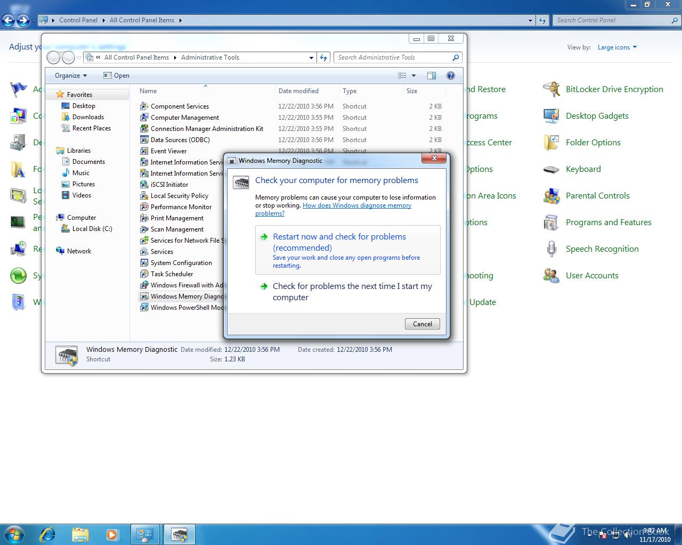Toggle the preview pane icon
This screenshot has height=545, width=682.
click(432, 76)
